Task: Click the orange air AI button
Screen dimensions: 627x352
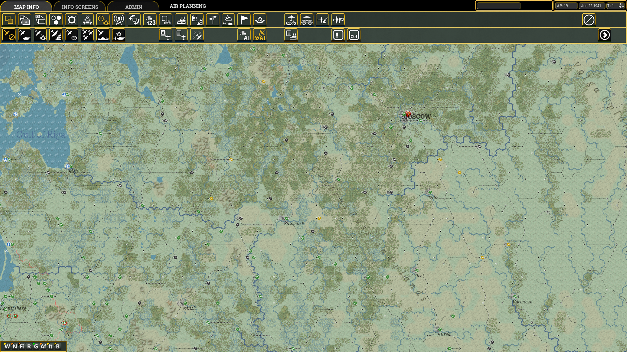Action: pyautogui.click(x=260, y=35)
